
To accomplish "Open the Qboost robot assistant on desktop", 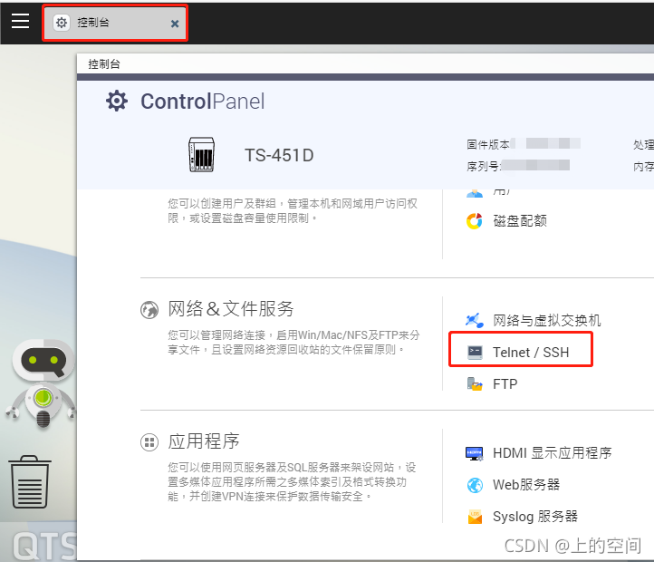I will [x=42, y=384].
